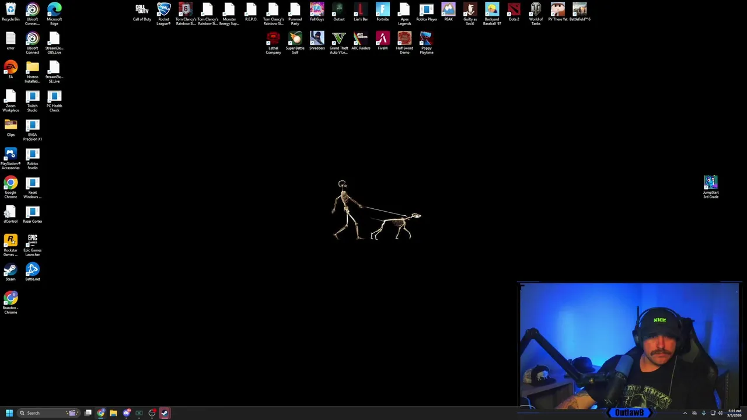Open the Brandon - Chrome profile shortcut

tap(11, 303)
